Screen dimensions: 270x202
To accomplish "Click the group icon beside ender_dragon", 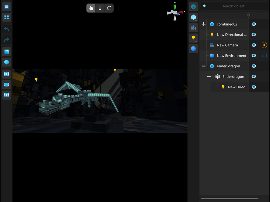I will [x=212, y=66].
